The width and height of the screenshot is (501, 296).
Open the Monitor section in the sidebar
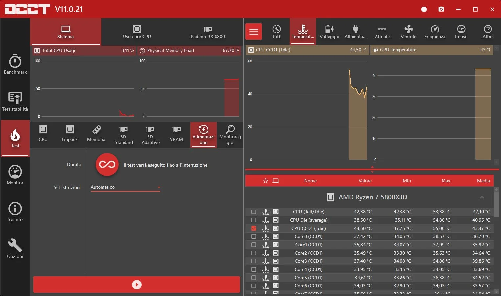(15, 175)
